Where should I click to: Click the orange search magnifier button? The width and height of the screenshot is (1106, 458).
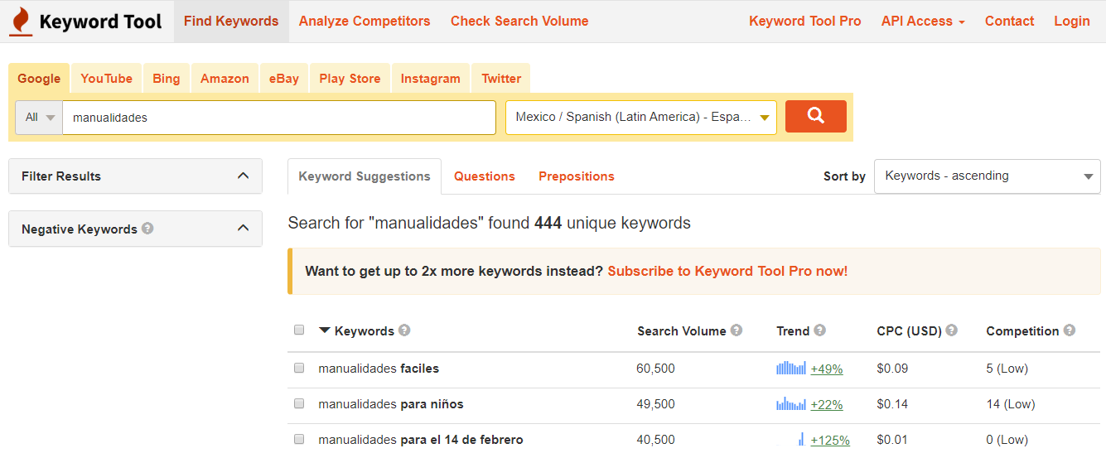tap(815, 117)
